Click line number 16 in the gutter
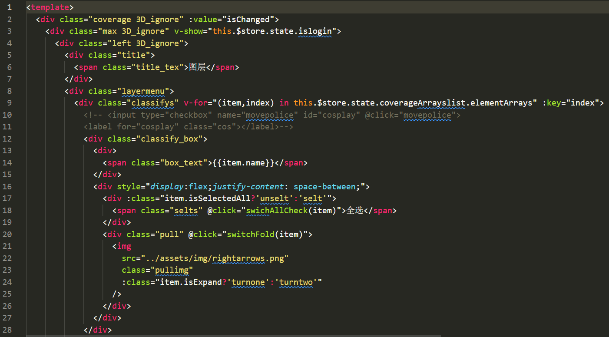 tap(7, 187)
